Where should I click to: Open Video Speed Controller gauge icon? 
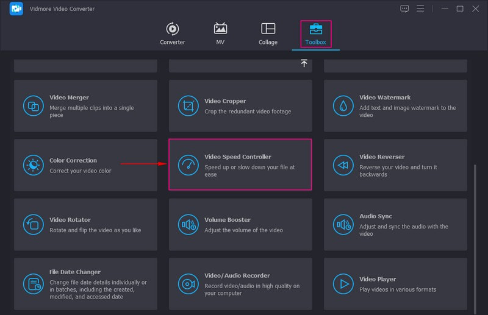(188, 165)
